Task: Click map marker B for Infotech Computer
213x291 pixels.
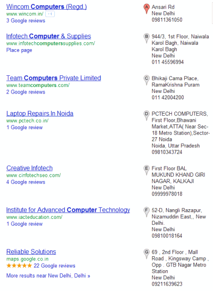Action: click(x=146, y=38)
